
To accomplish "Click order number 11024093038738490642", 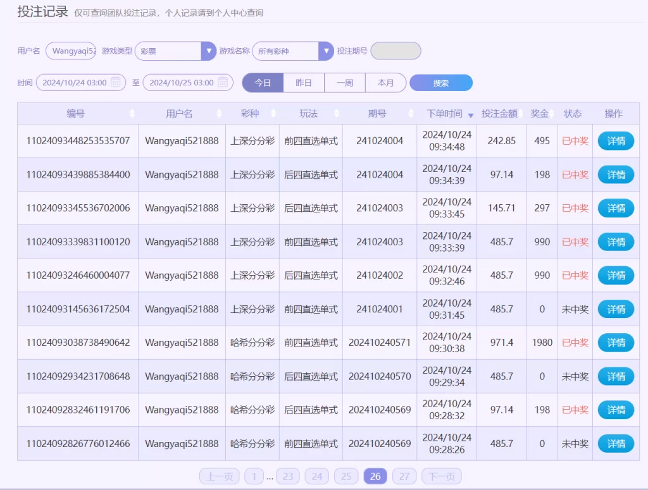I will coord(78,343).
